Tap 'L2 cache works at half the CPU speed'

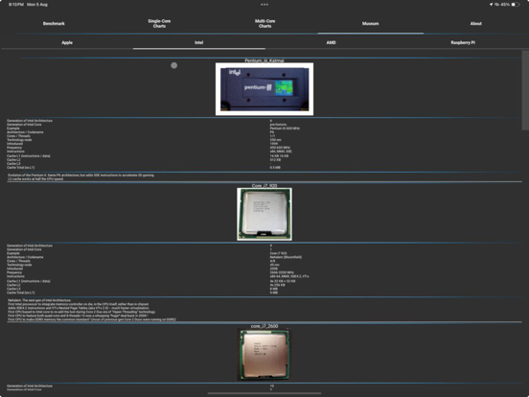[x=35, y=179]
